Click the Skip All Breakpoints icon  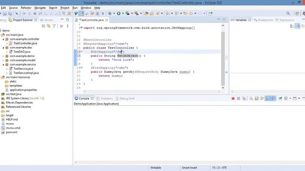point(17,14)
